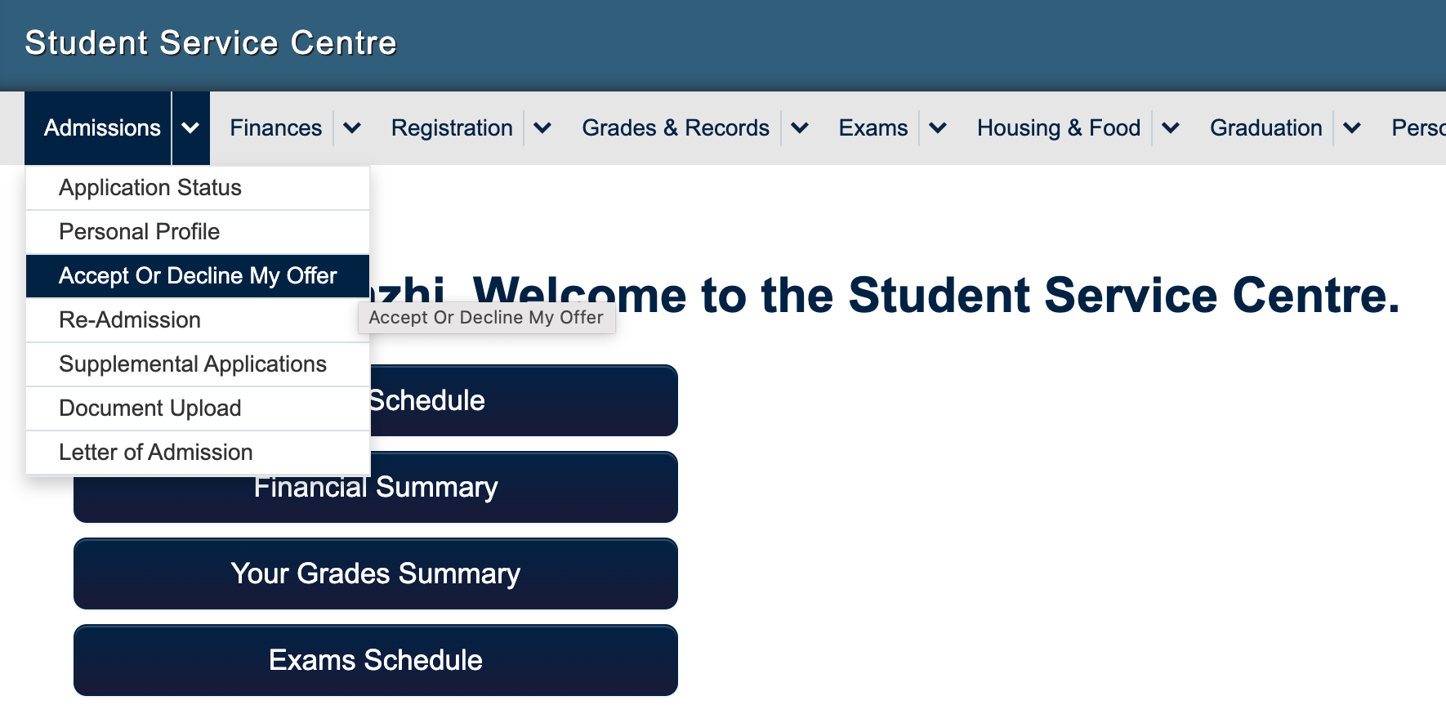This screenshot has height=714, width=1446.
Task: Open Your Grades Summary
Action: click(x=376, y=573)
